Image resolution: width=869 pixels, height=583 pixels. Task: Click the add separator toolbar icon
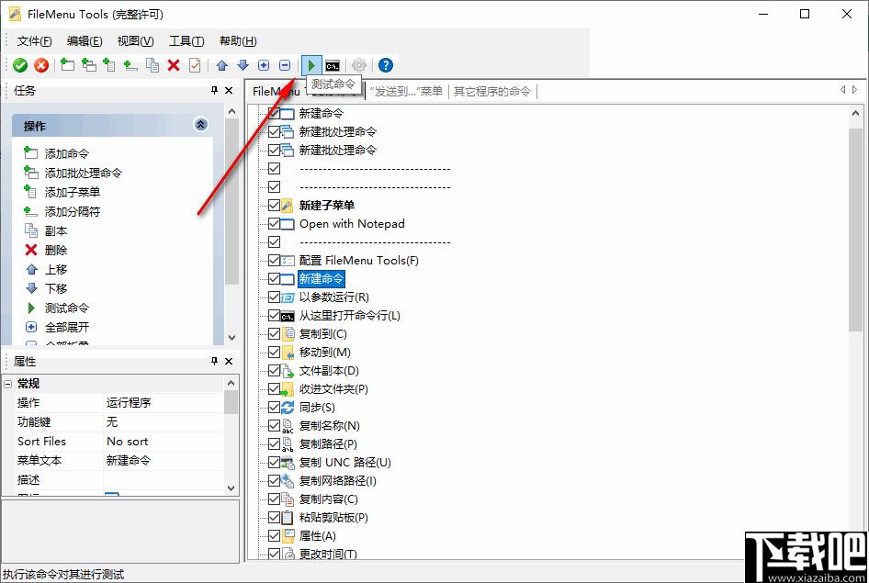129,64
